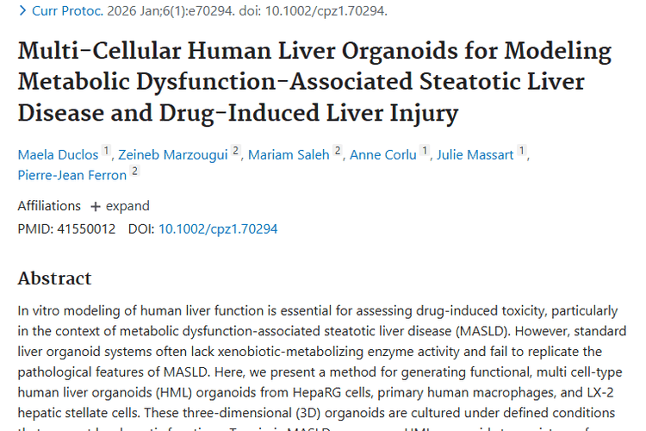The image size is (646, 431).
Task: Open author Maela Duclos link
Action: (x=59, y=155)
